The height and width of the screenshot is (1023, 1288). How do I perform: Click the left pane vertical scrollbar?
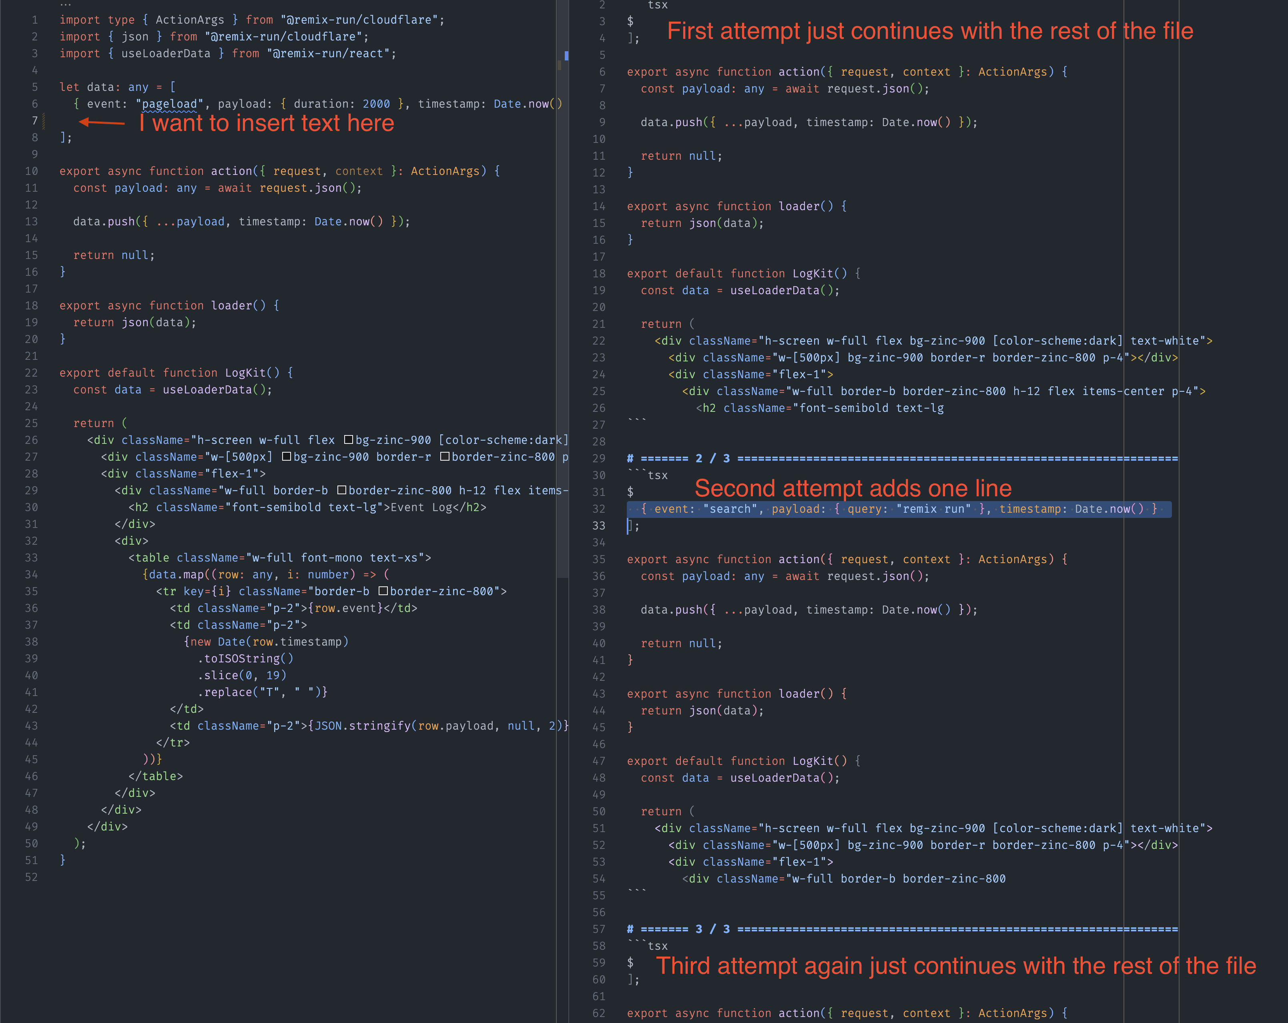tap(562, 299)
